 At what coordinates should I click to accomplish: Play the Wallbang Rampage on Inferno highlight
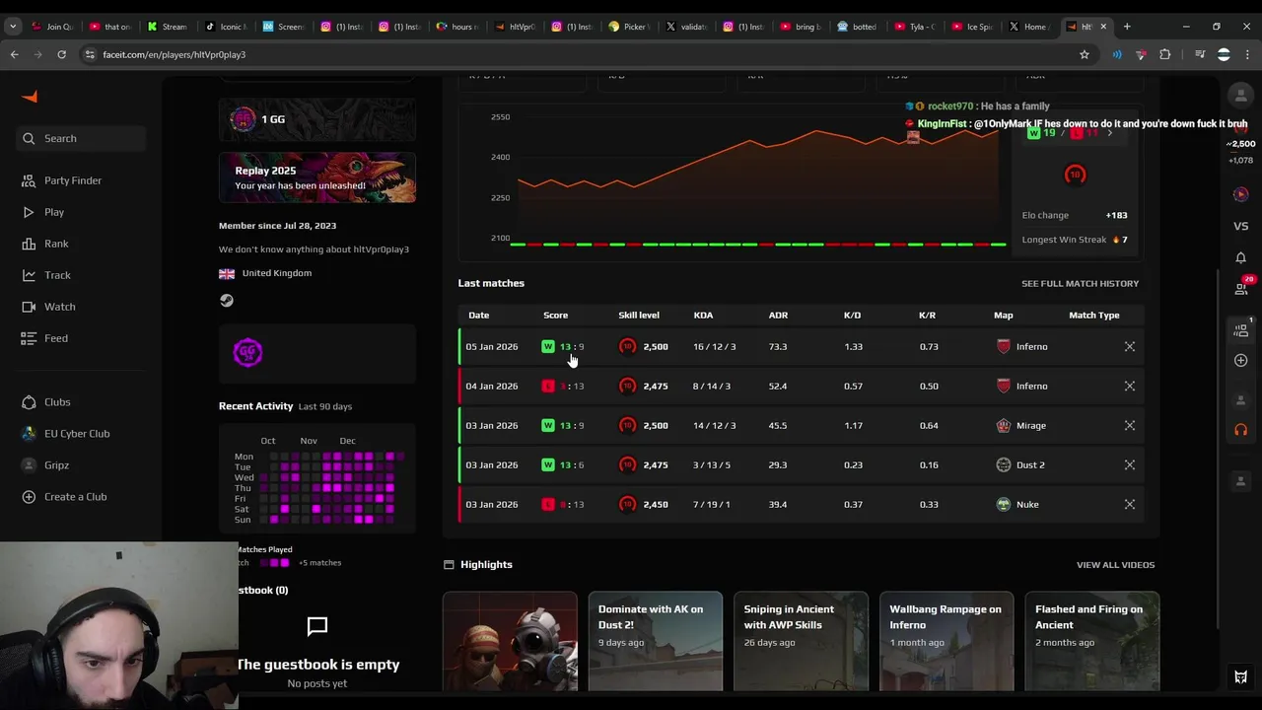(946, 642)
